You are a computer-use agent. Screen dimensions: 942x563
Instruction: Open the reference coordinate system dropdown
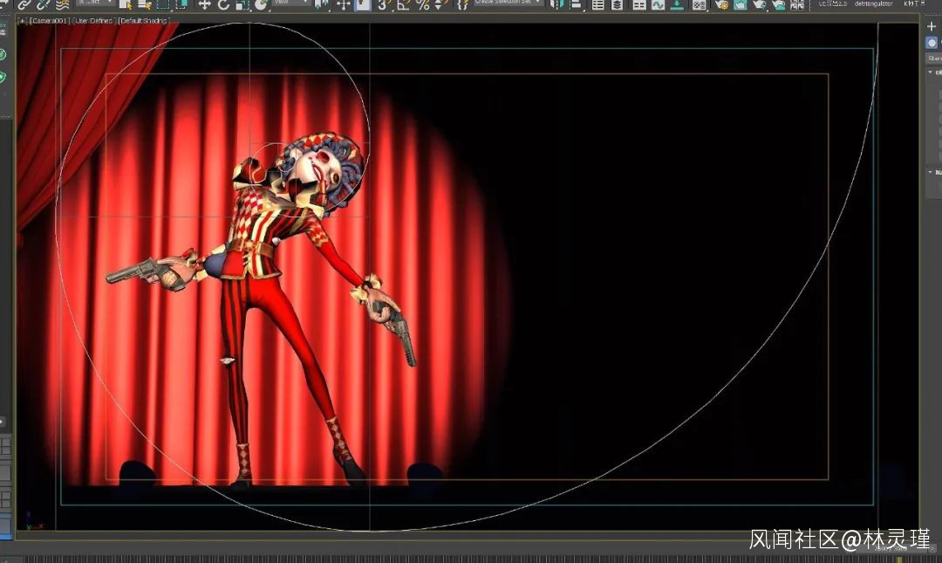pos(292,3)
